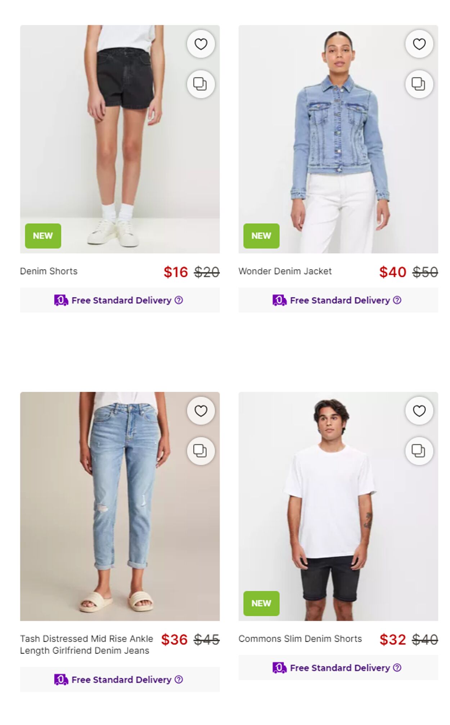Open delivery info icon under Commons Slim Shorts
Screen dimensions: 450x725
tap(397, 668)
